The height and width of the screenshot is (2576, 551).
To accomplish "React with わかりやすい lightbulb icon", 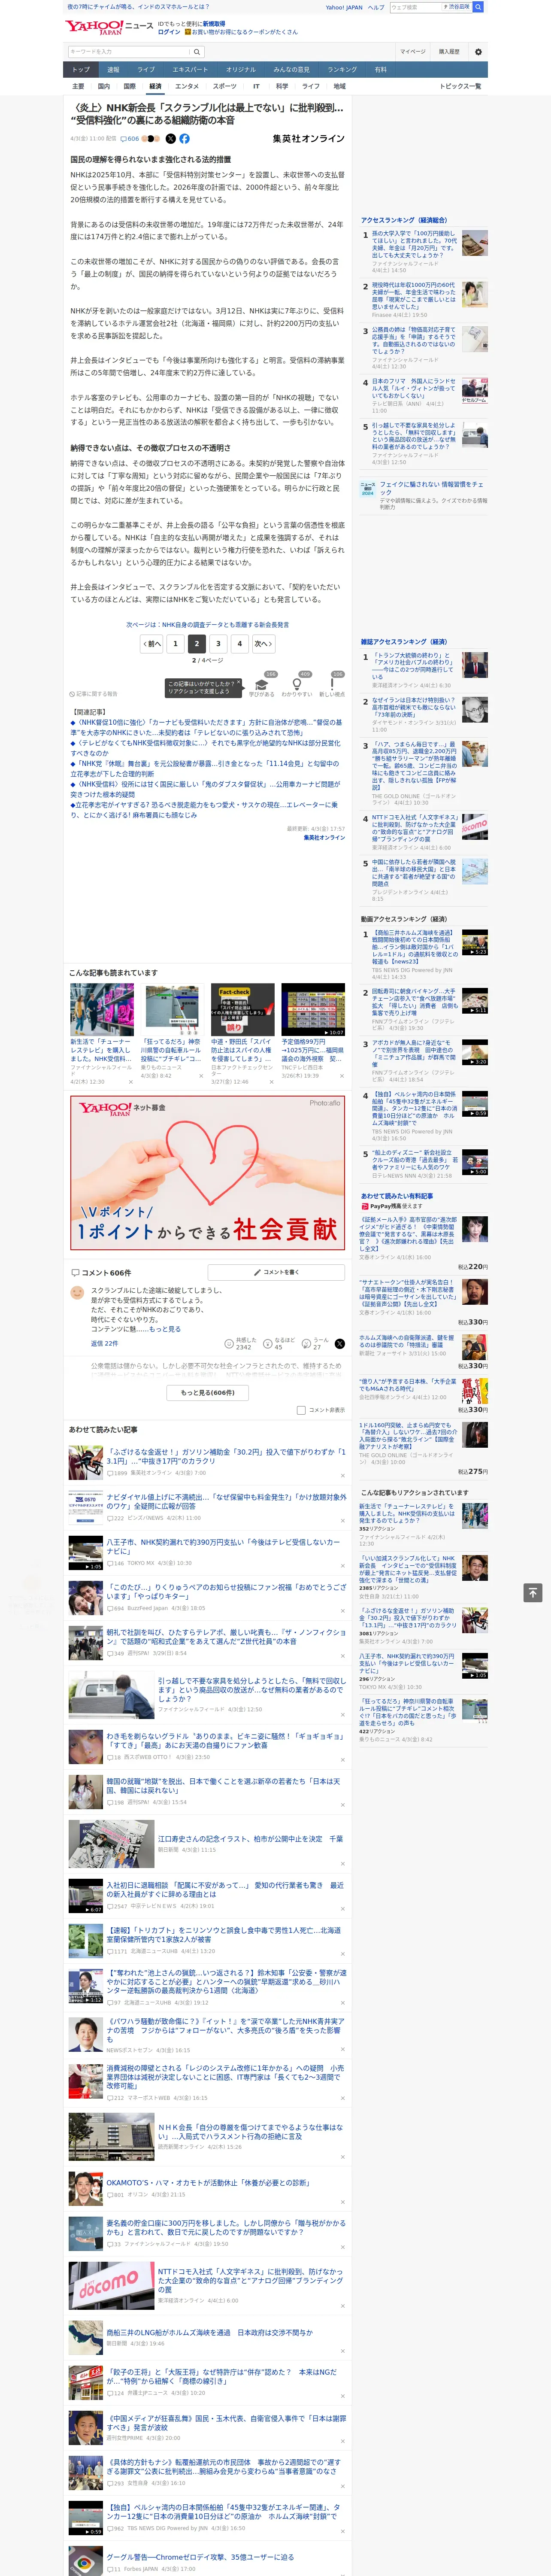I will pos(297,684).
